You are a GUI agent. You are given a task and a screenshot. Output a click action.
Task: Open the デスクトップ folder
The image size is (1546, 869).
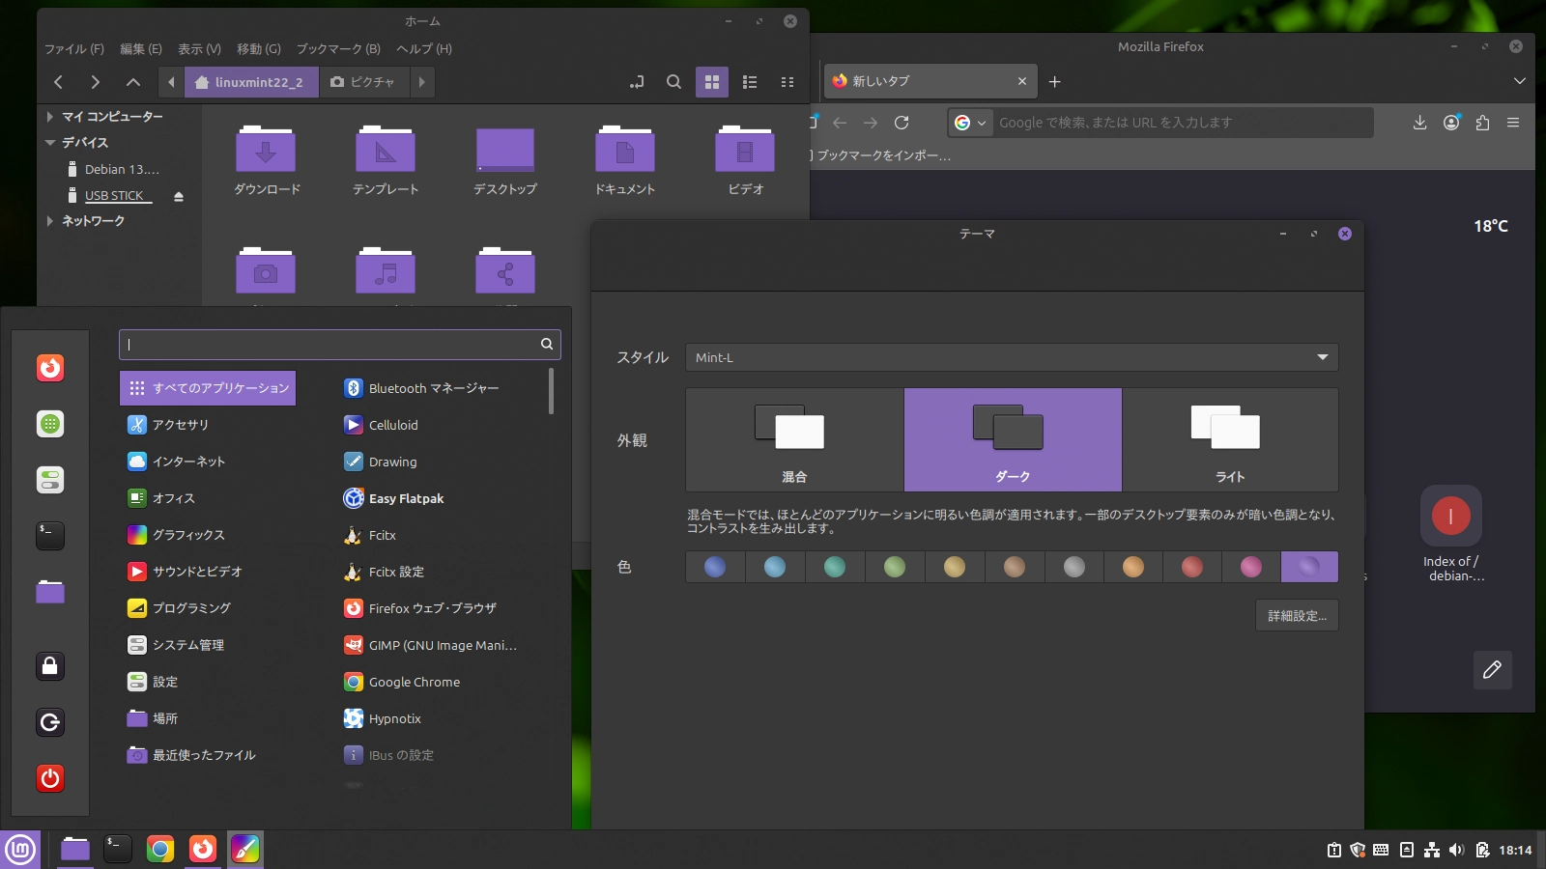(x=505, y=160)
